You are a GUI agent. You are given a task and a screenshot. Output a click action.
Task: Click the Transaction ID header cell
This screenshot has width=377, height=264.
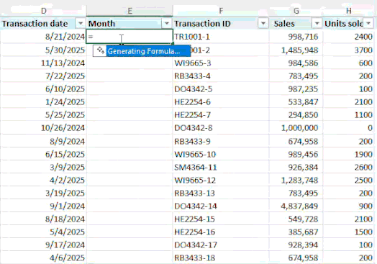(x=221, y=23)
